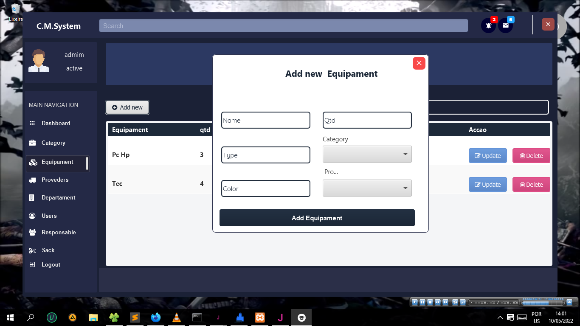Open the Pro... dropdown in the dialog
The width and height of the screenshot is (580, 326).
tap(367, 188)
